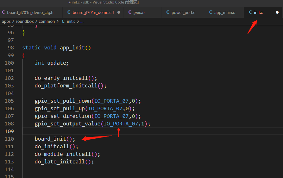Click line number 98 in gutter
The image size is (283, 178).
(11, 48)
